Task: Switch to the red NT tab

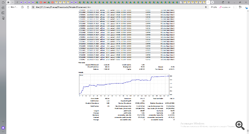Action: coord(45,2)
